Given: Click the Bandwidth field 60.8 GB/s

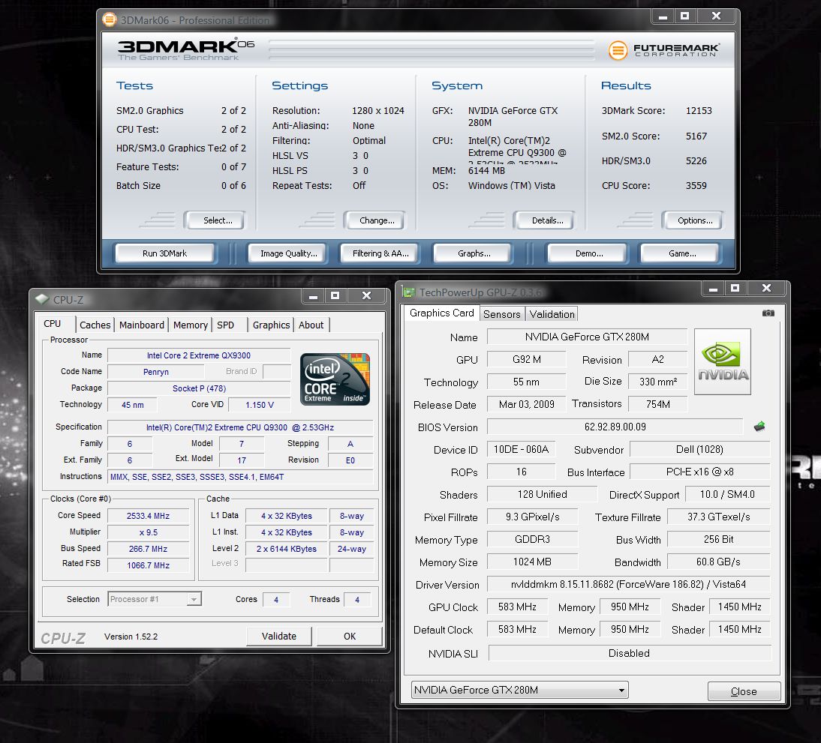Looking at the screenshot, I should [x=718, y=562].
